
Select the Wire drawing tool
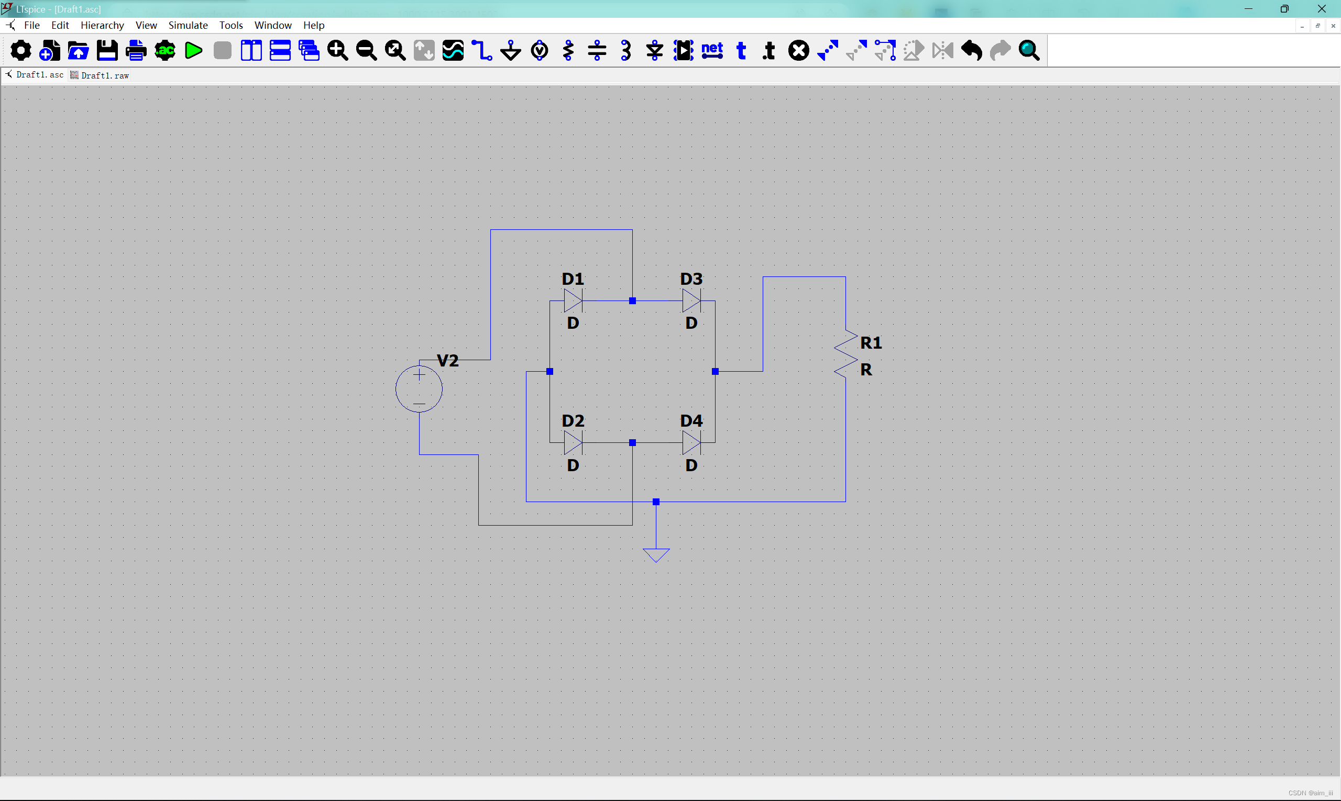point(481,51)
